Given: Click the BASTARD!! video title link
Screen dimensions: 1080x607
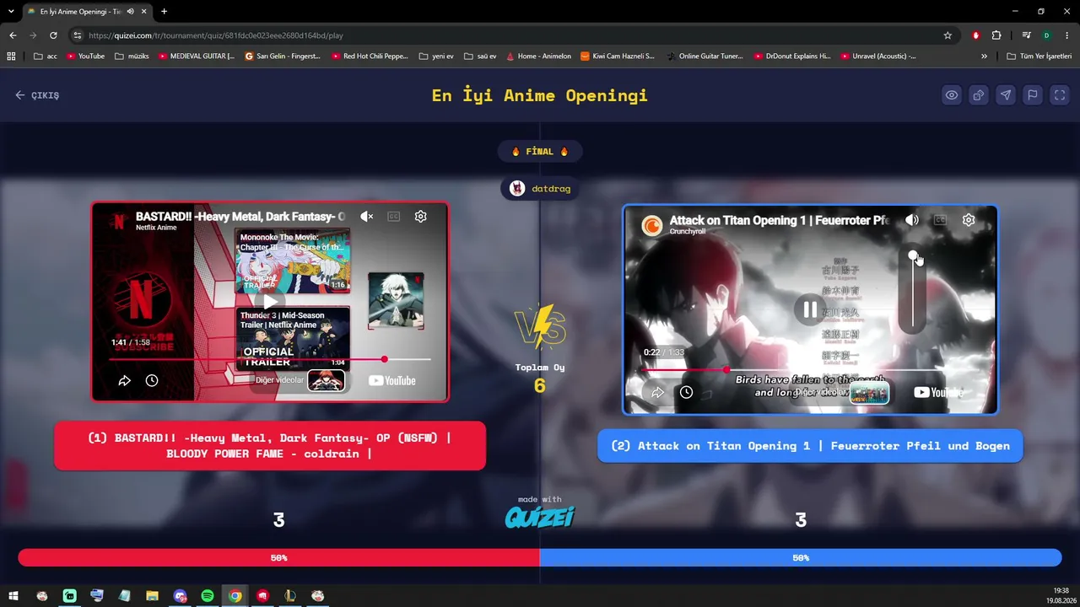Looking at the screenshot, I should [x=240, y=217].
